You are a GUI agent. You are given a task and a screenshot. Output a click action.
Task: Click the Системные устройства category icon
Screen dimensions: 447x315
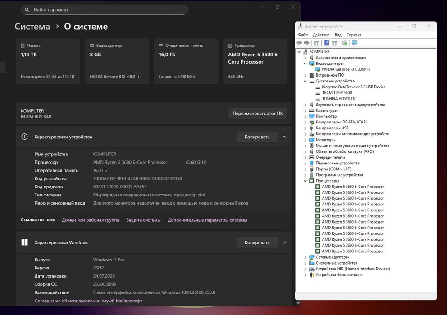coord(311,263)
